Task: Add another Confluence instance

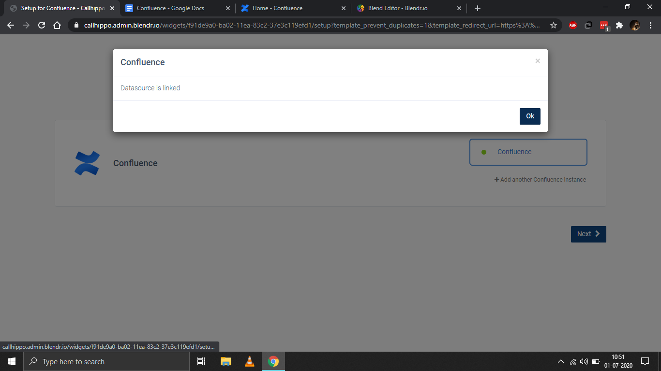Action: tap(540, 180)
